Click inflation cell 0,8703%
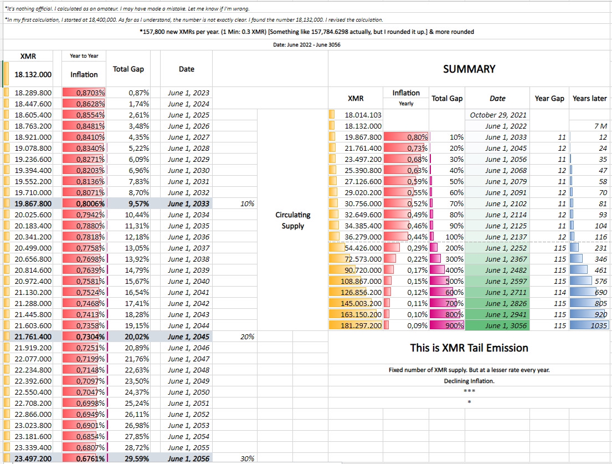Image resolution: width=612 pixels, height=464 pixels. coord(84,93)
